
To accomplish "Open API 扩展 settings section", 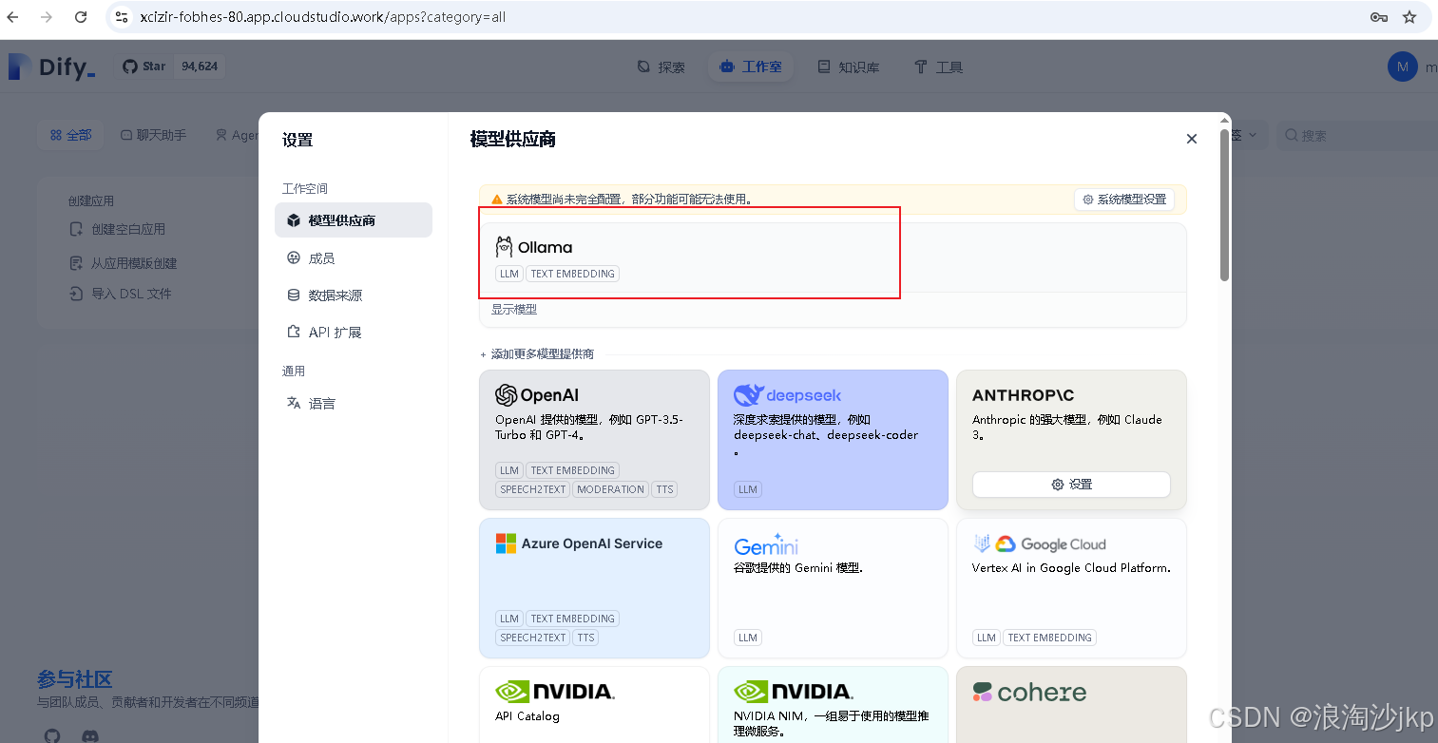I will (x=354, y=332).
